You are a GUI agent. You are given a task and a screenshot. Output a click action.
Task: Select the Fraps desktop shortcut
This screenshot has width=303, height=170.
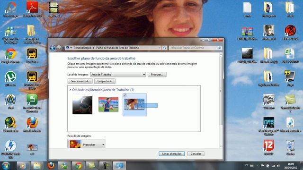point(290,79)
